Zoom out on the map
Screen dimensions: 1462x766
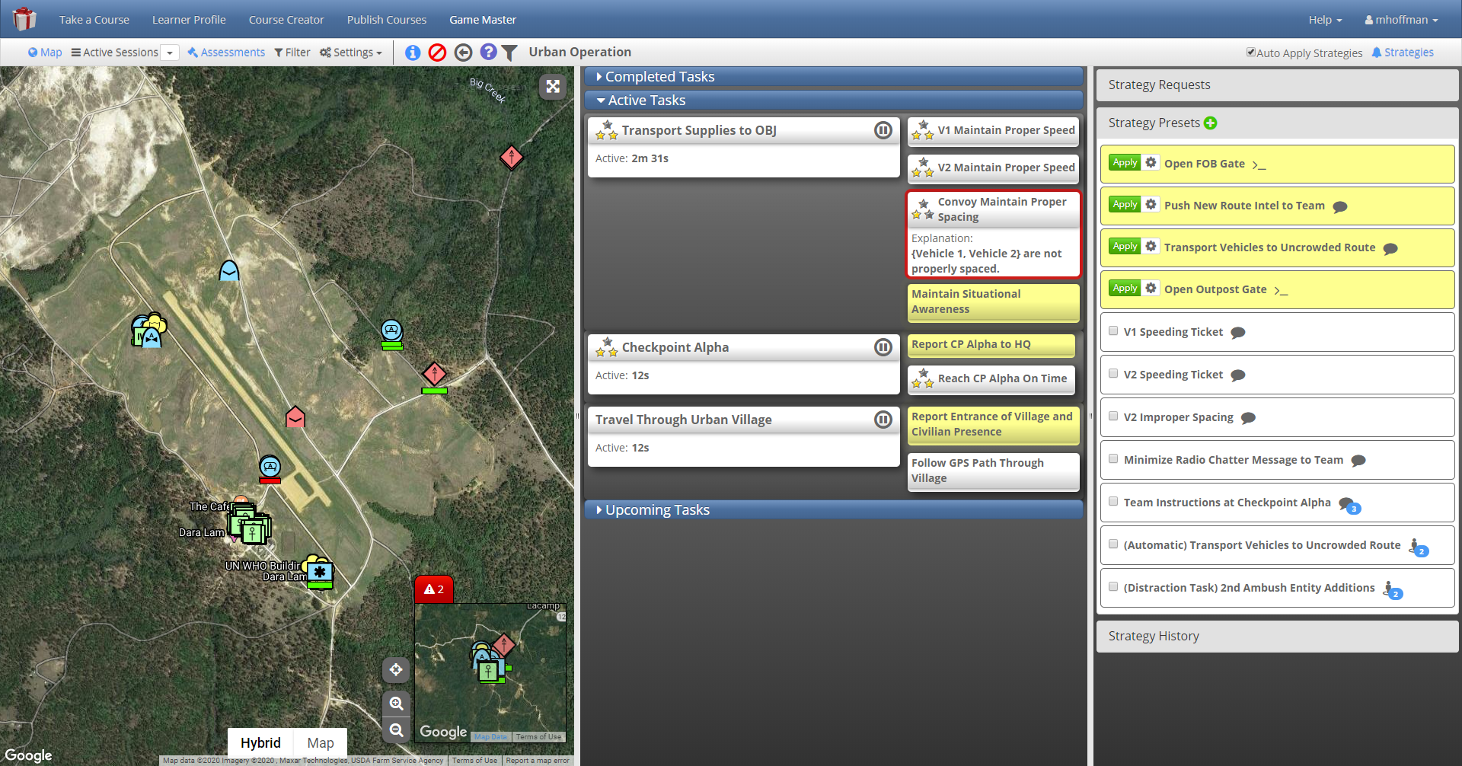coord(396,730)
